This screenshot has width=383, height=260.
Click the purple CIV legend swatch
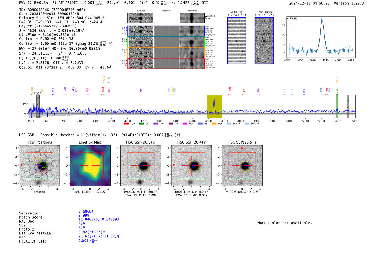click(156, 124)
